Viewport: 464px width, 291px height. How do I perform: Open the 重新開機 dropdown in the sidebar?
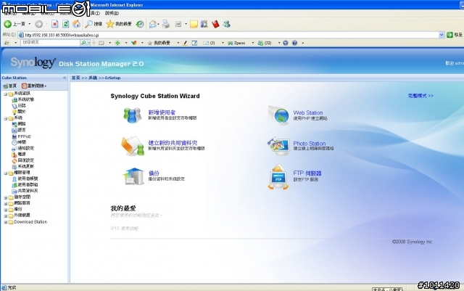click(x=34, y=86)
